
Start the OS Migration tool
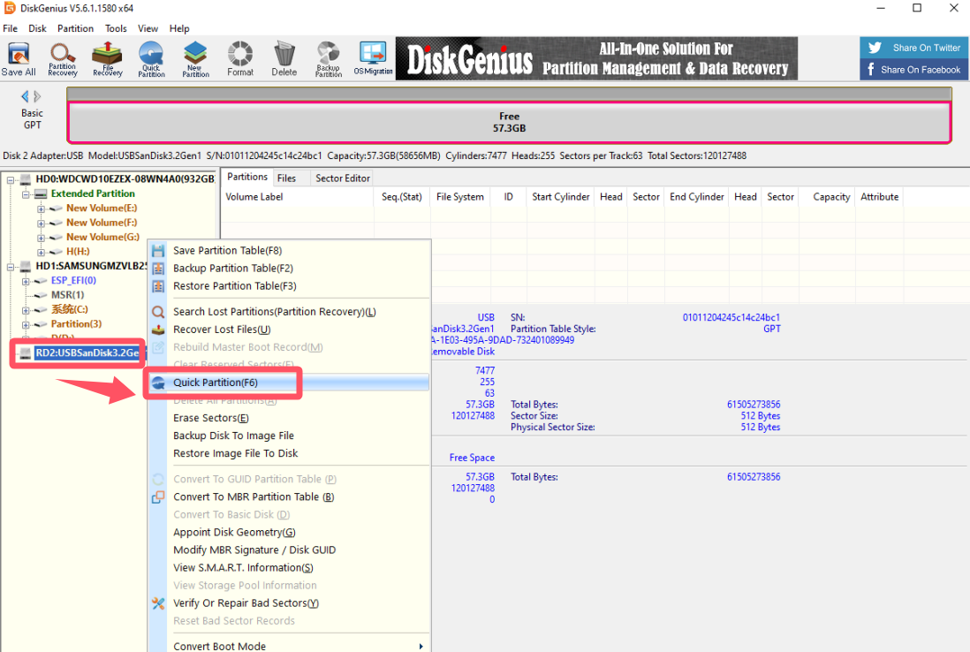(373, 59)
